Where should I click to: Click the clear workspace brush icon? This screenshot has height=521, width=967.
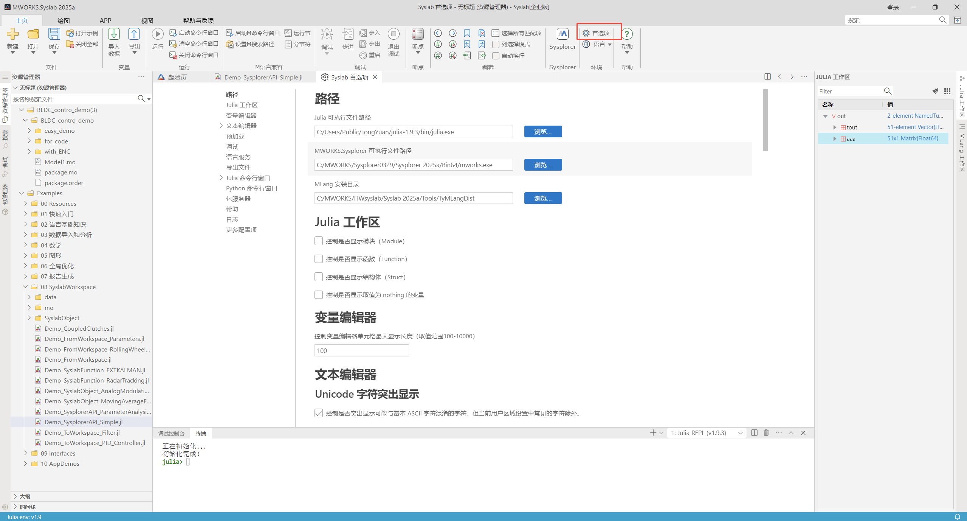pos(935,91)
